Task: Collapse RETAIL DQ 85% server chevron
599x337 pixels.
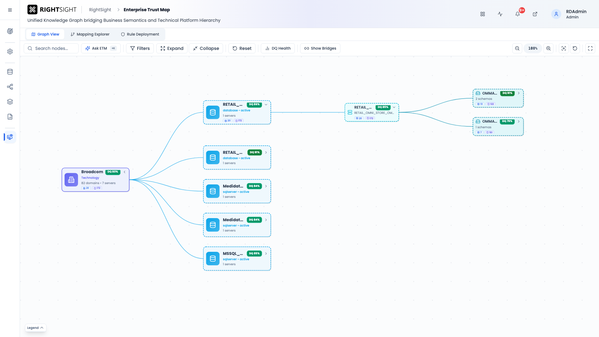Action: point(394,107)
